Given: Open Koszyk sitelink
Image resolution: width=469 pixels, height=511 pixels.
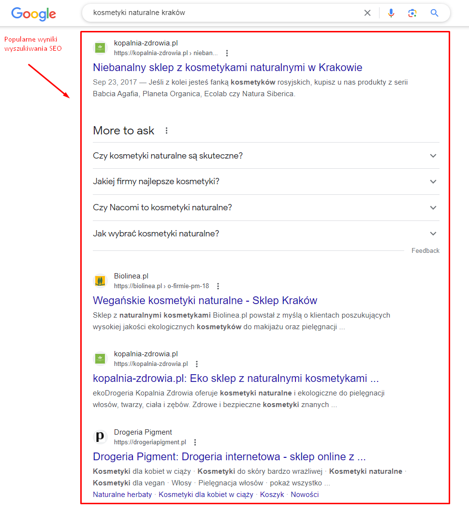Looking at the screenshot, I should click(272, 495).
